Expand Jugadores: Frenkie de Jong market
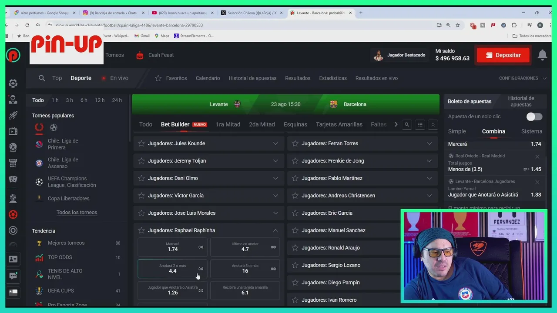Image resolution: width=557 pixels, height=313 pixels. click(x=362, y=161)
